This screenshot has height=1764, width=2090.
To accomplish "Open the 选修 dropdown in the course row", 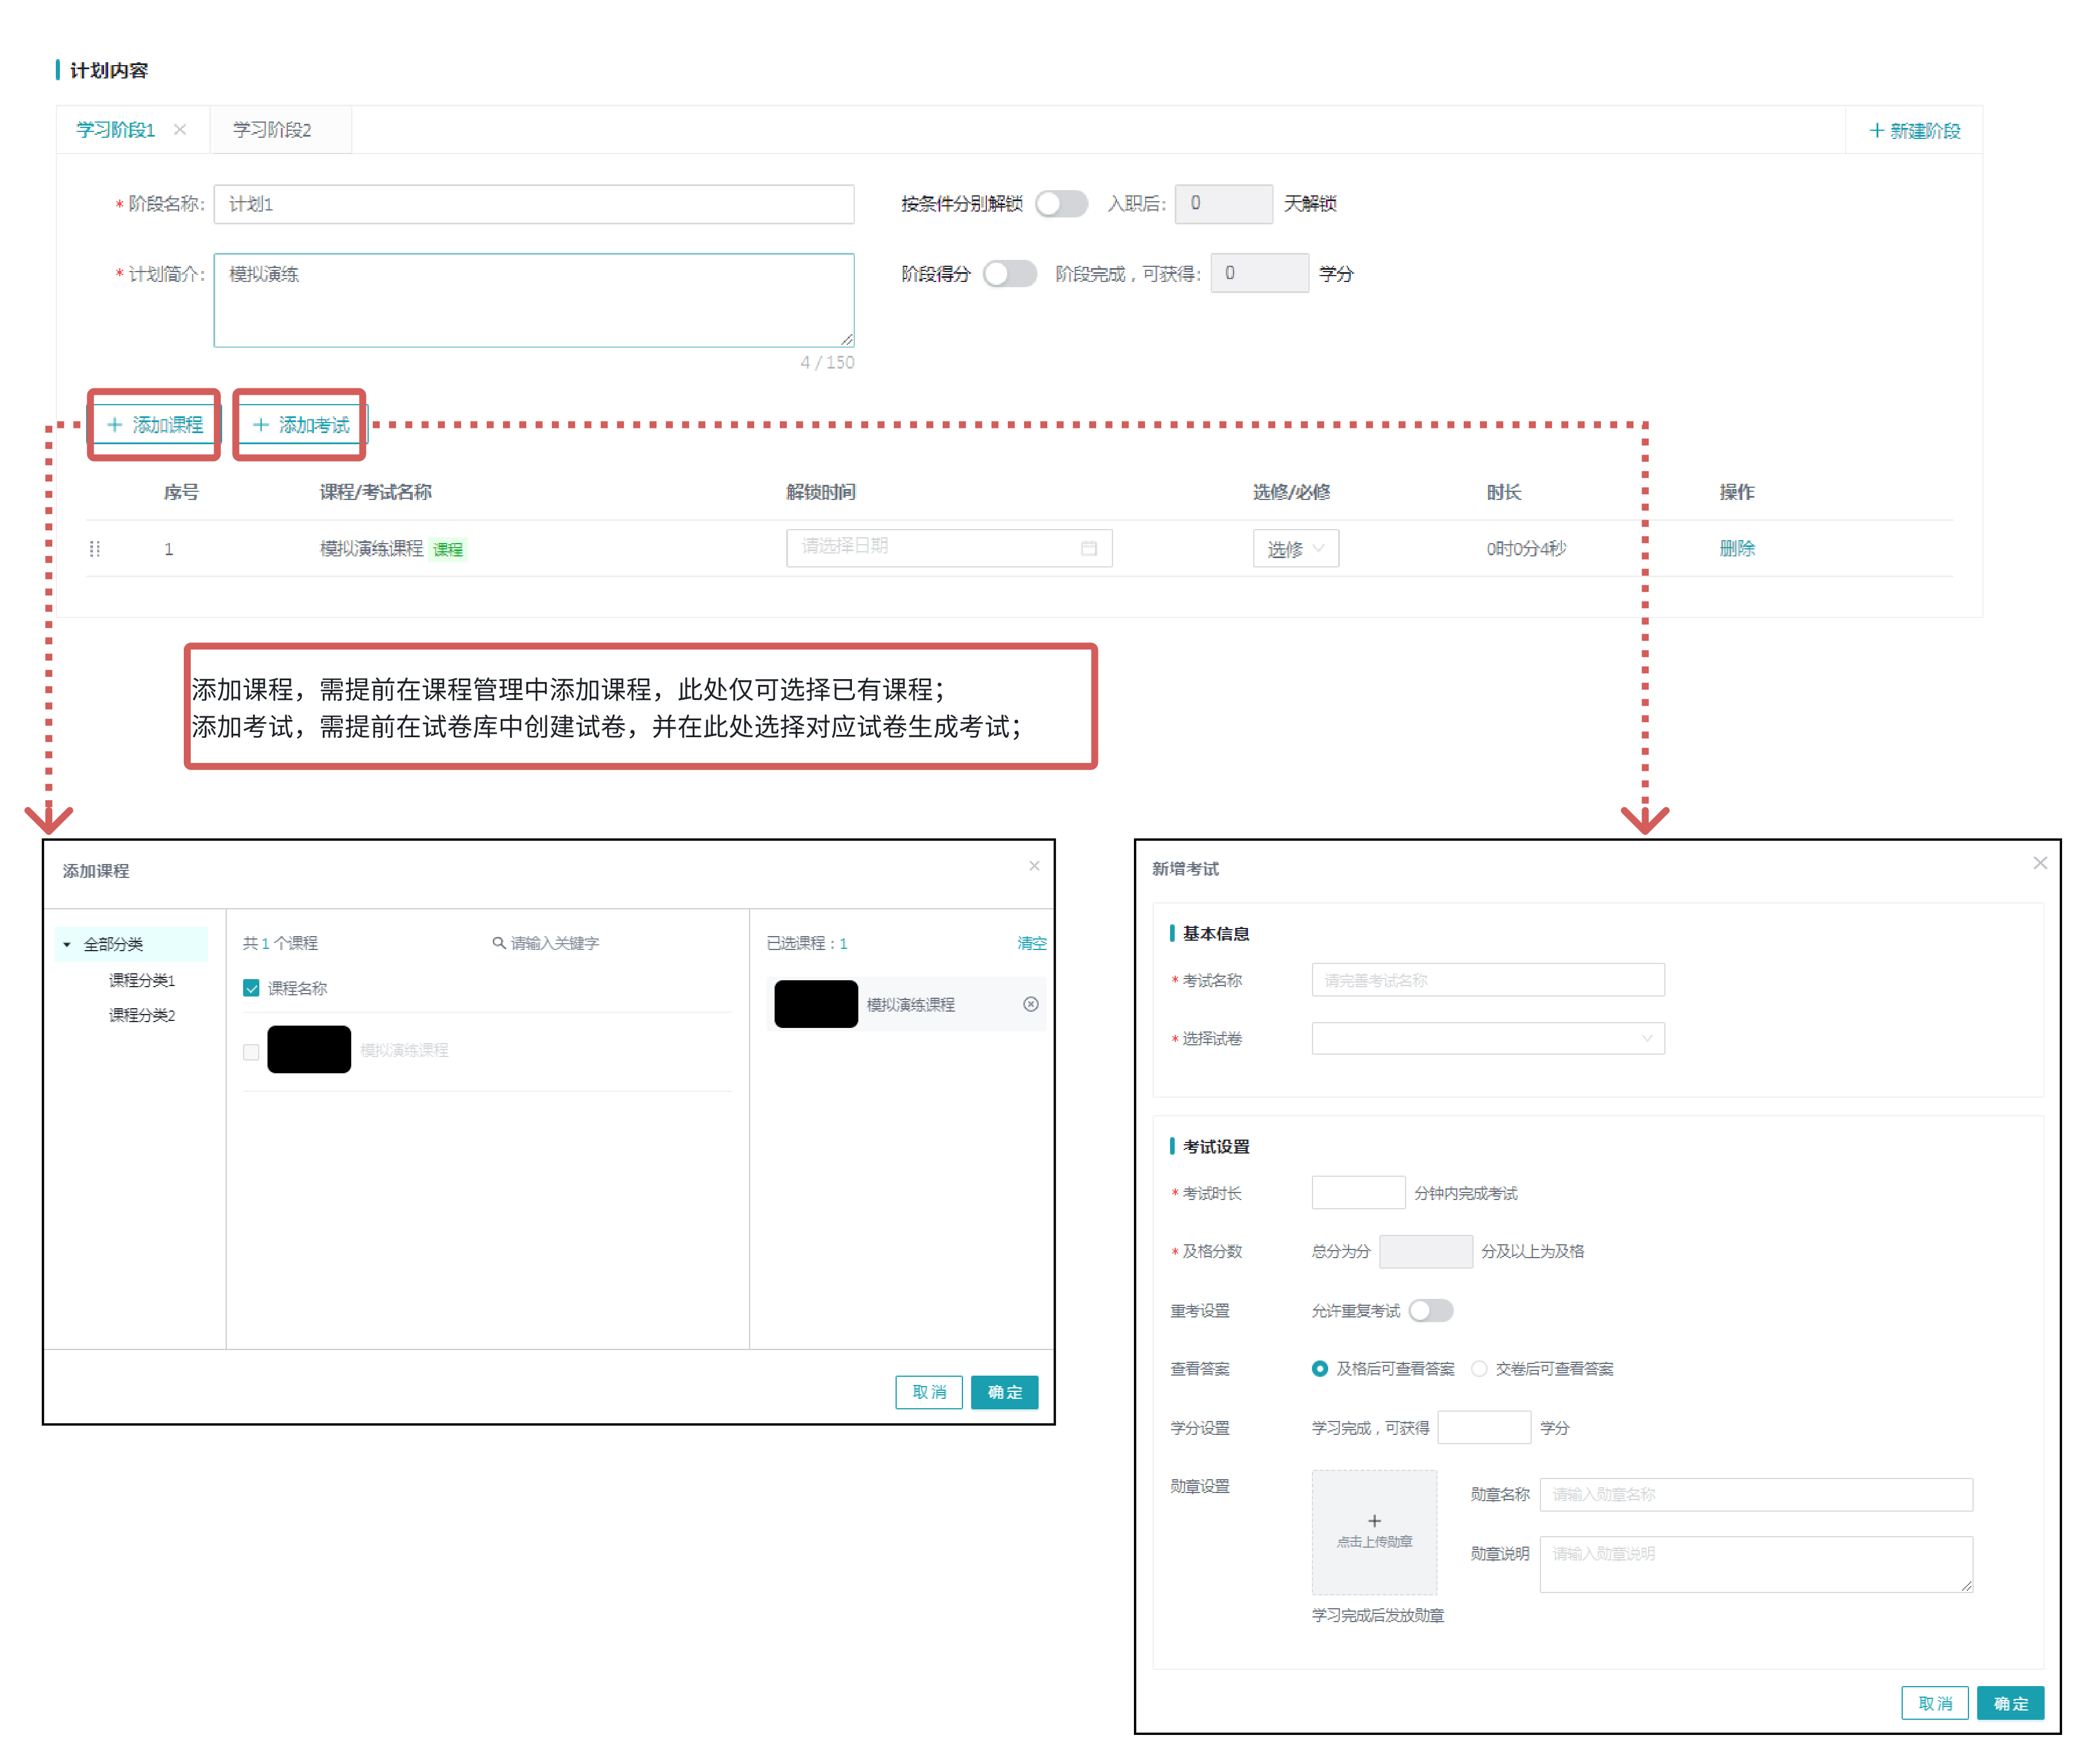I will [x=1295, y=549].
